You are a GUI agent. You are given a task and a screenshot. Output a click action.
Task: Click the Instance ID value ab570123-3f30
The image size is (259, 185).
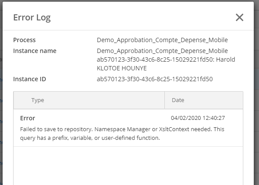tap(155, 79)
